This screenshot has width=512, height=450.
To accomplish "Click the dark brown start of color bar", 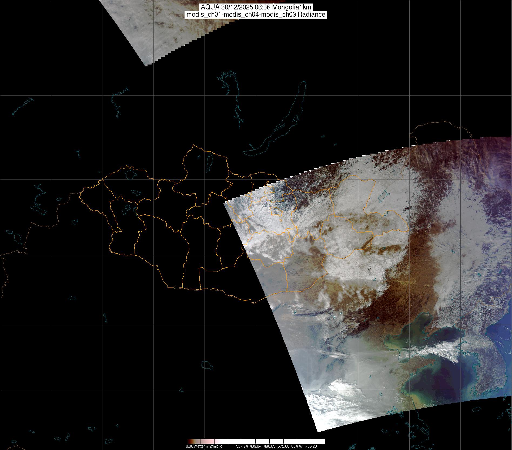I will click(x=190, y=442).
